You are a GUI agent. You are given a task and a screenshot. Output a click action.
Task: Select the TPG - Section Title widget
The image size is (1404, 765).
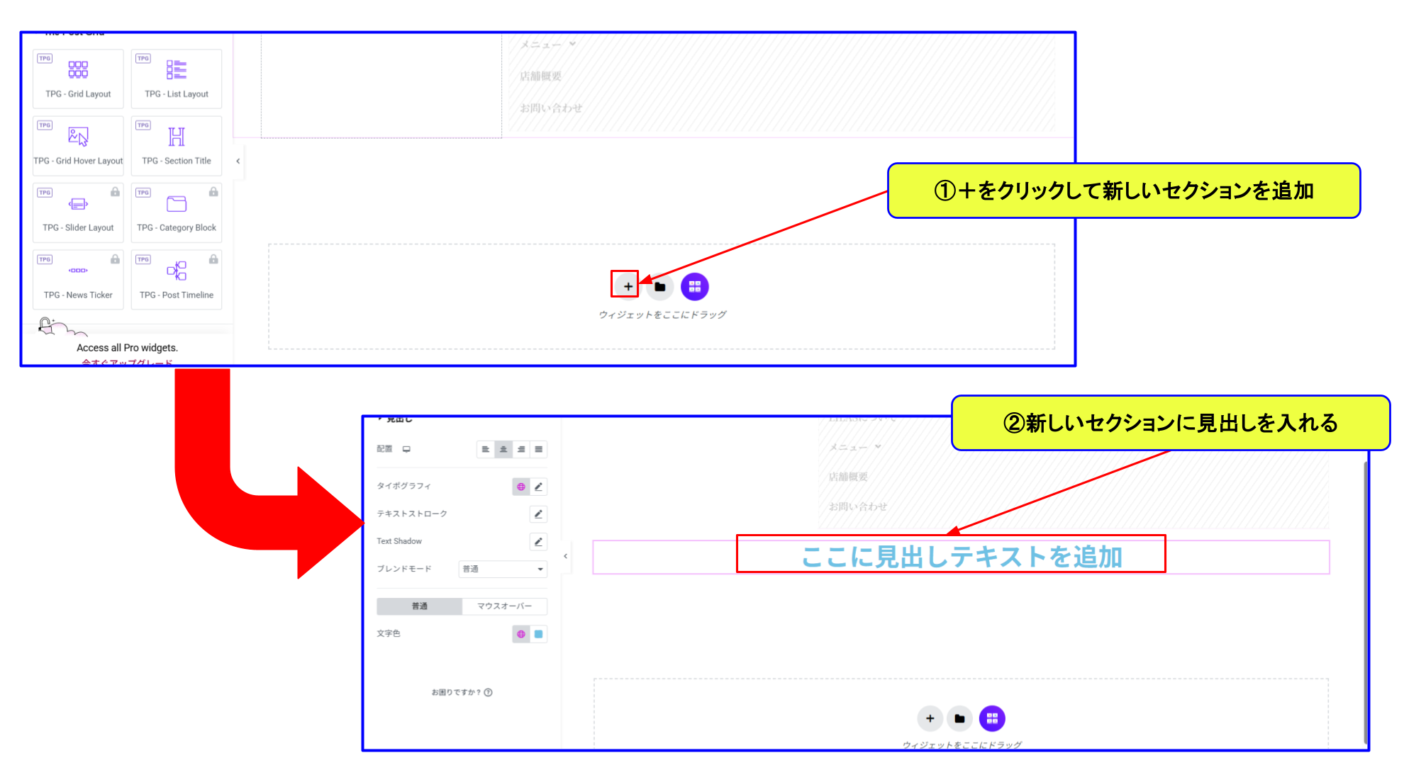[x=177, y=145]
